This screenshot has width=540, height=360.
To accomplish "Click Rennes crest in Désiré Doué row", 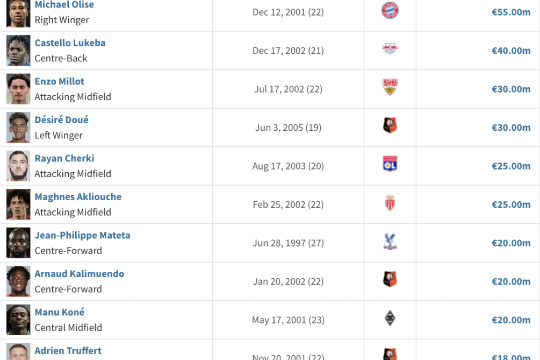I will [390, 125].
